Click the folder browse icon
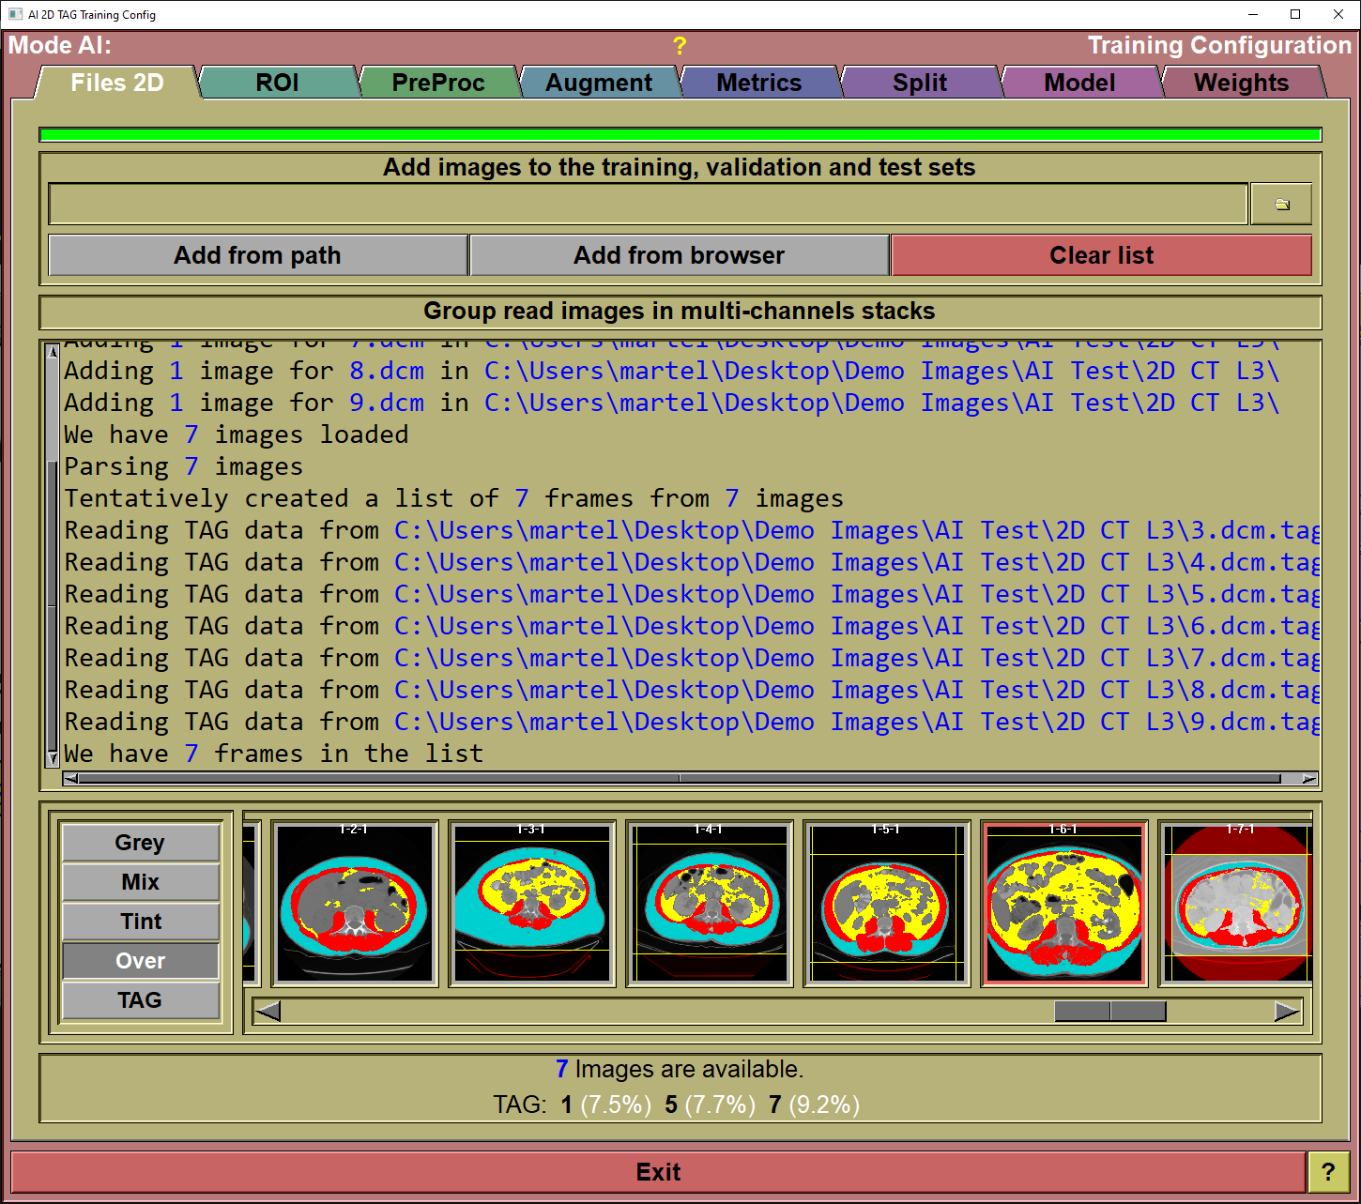Screen dimensions: 1361x1204 (1281, 205)
